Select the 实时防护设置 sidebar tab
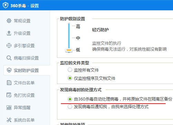 coord(27,70)
